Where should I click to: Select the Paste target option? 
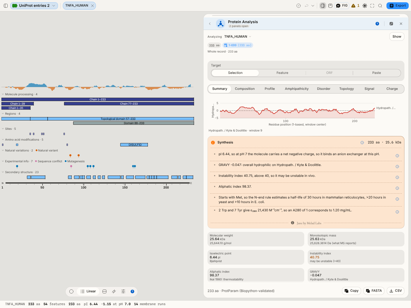pyautogui.click(x=376, y=73)
